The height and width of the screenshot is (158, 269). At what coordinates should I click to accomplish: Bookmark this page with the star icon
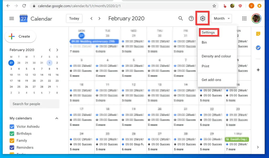[x=214, y=6]
